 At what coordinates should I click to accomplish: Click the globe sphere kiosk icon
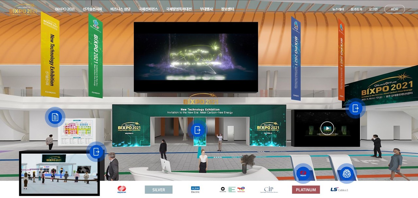[x=346, y=173]
